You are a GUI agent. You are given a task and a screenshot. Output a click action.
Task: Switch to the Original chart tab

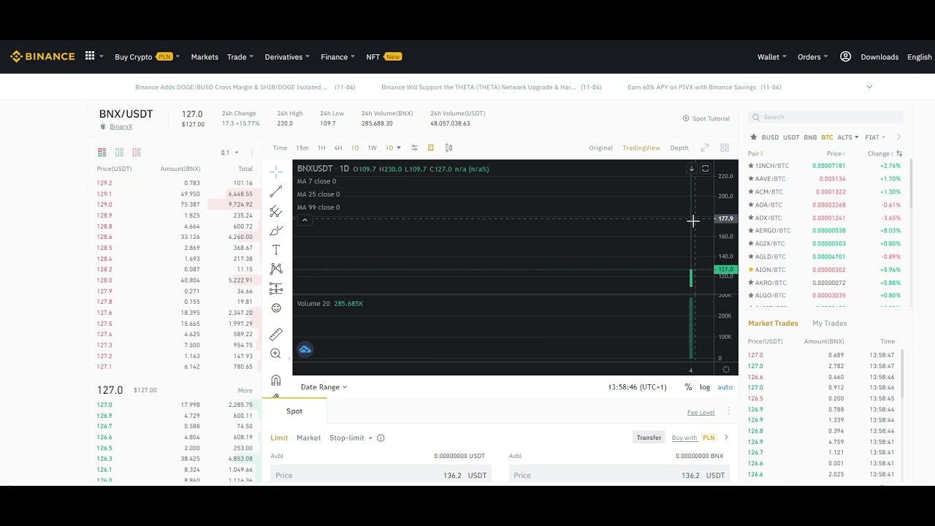(601, 148)
